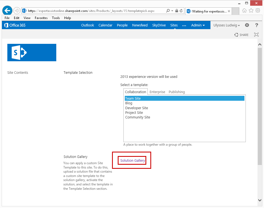Open the Ulysses Ludwig user menu

click(226, 25)
